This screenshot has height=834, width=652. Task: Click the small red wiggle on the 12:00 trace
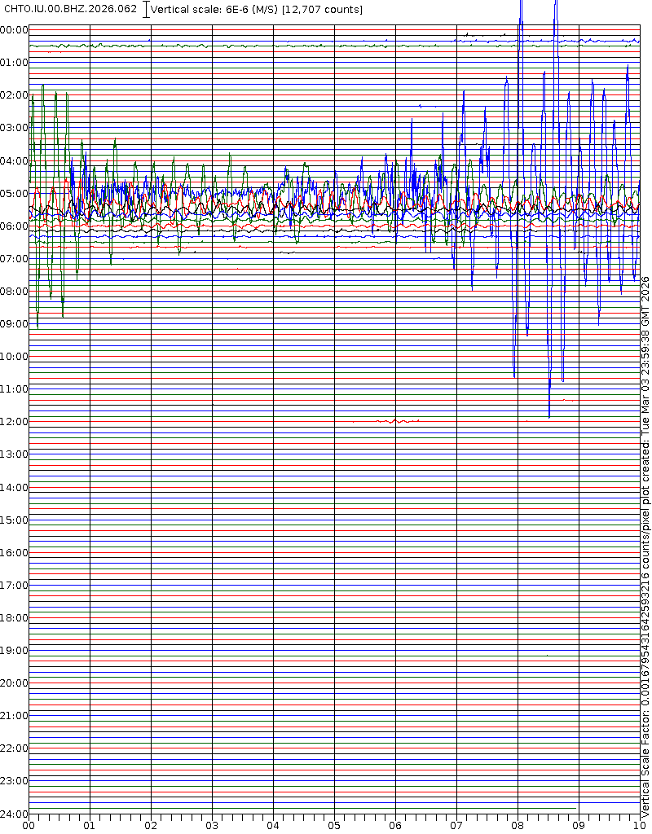[396, 421]
